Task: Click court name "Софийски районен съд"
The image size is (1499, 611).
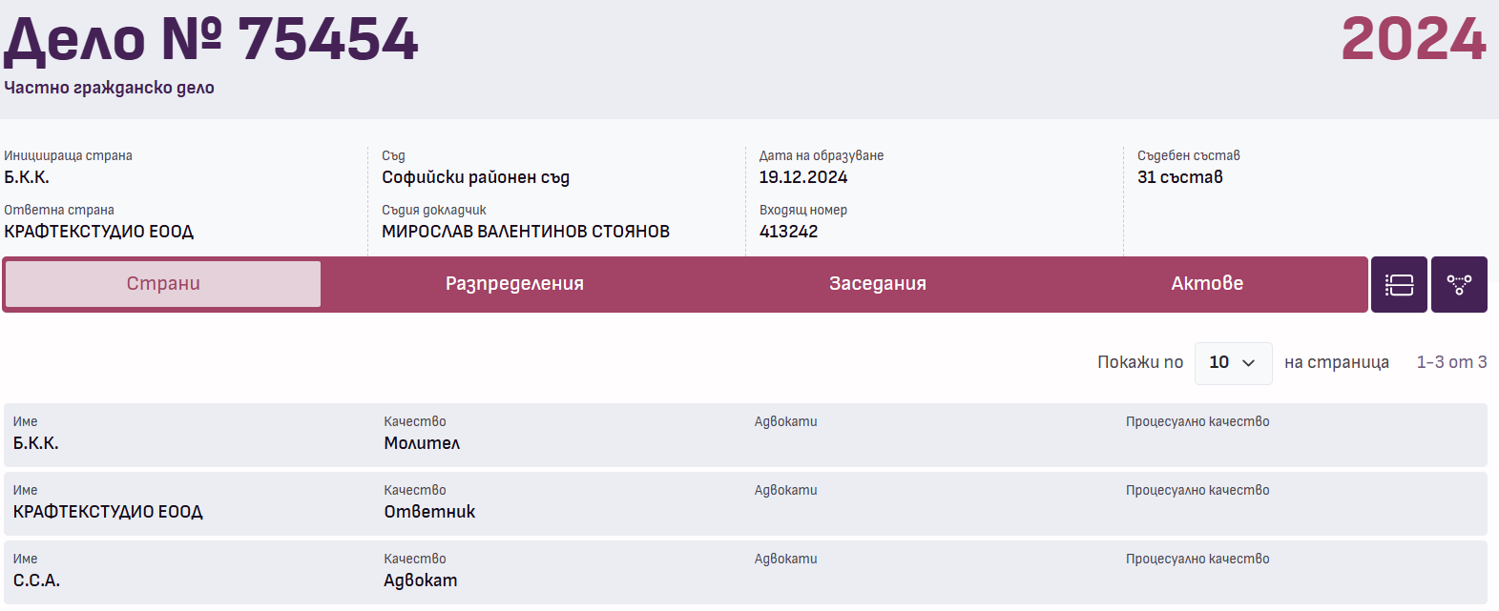Action: pos(475,177)
